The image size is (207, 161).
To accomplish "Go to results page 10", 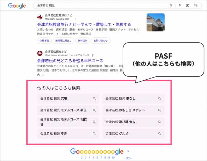I will (113, 158).
